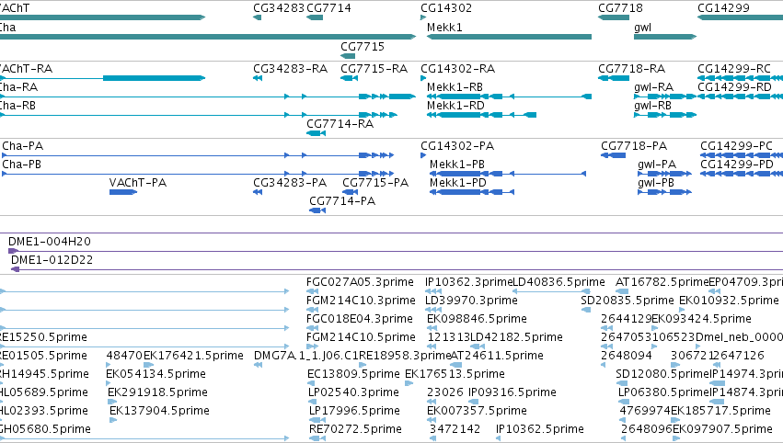Image resolution: width=783 pixels, height=443 pixels.
Task: Click EST FGC018E04.3prime label
Action: point(360,319)
